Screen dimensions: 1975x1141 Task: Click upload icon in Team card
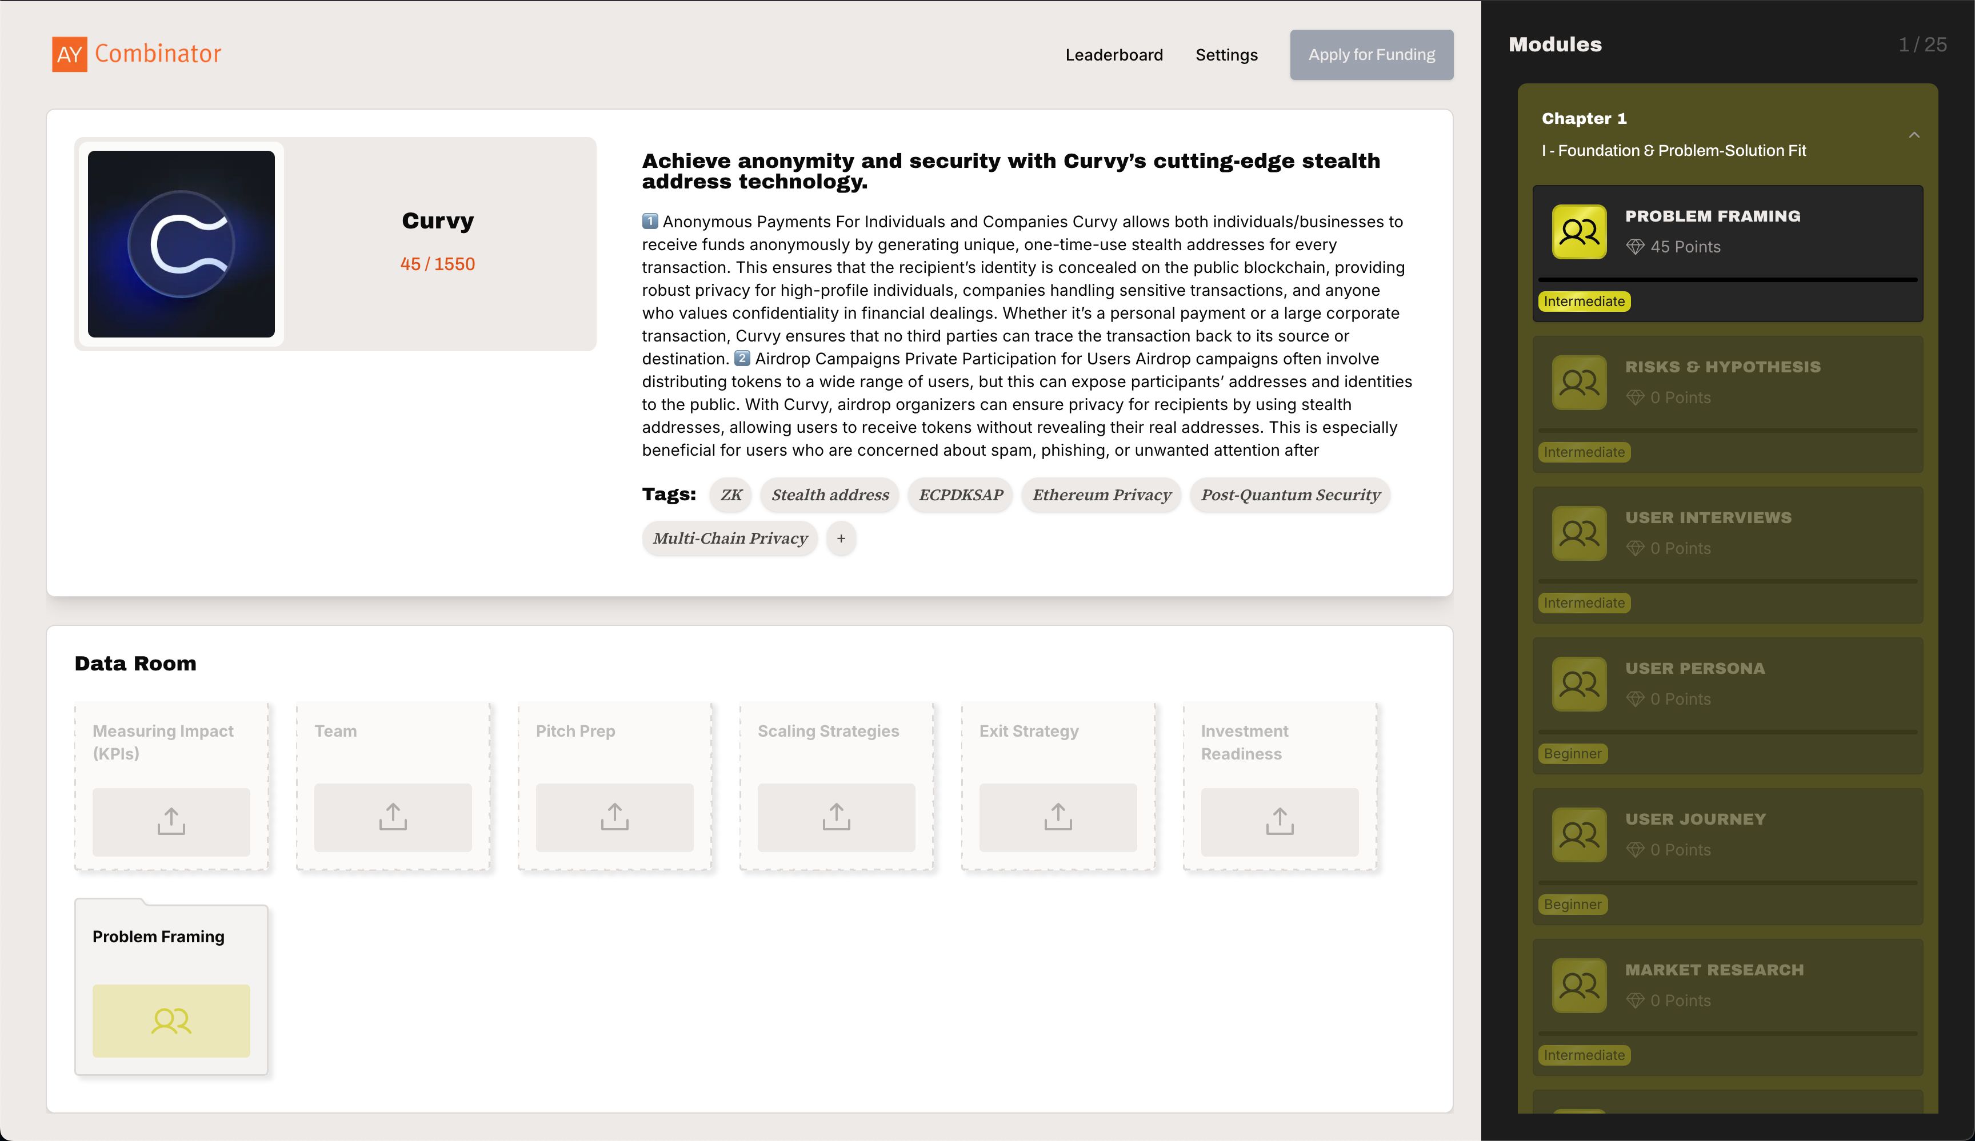coord(393,817)
